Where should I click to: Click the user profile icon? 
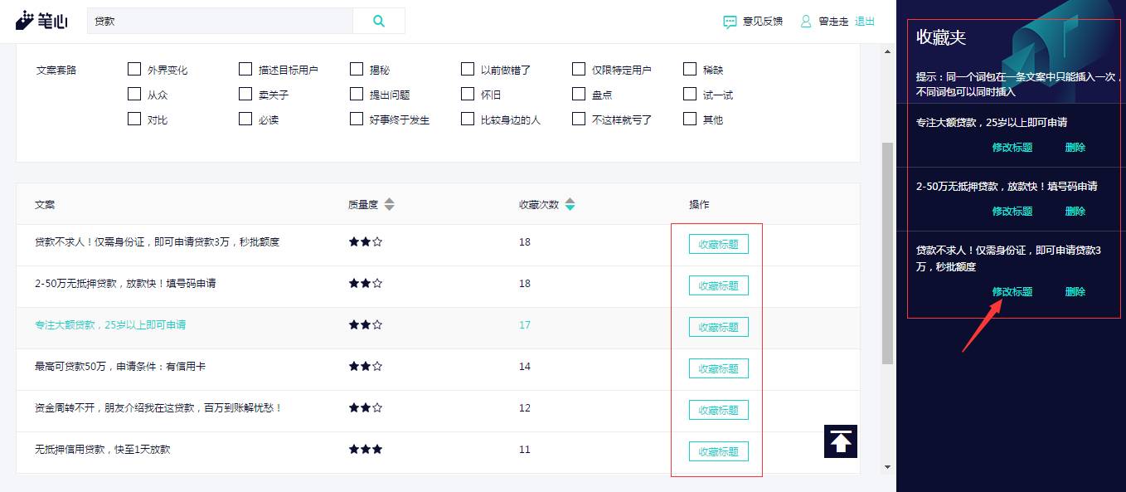(806, 22)
